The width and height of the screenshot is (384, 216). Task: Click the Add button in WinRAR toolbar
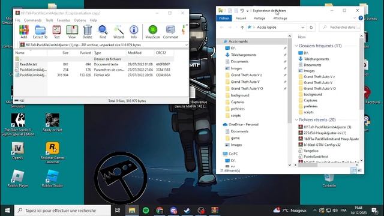24,32
